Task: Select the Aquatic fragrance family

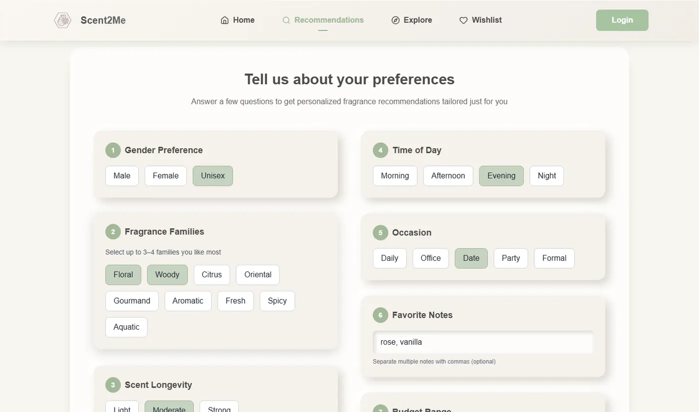Action: click(x=126, y=327)
